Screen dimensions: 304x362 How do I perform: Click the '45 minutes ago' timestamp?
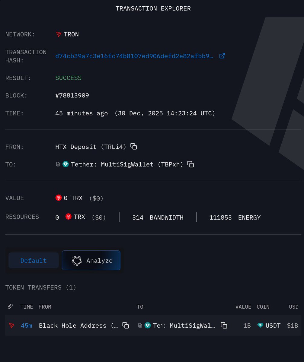(82, 113)
